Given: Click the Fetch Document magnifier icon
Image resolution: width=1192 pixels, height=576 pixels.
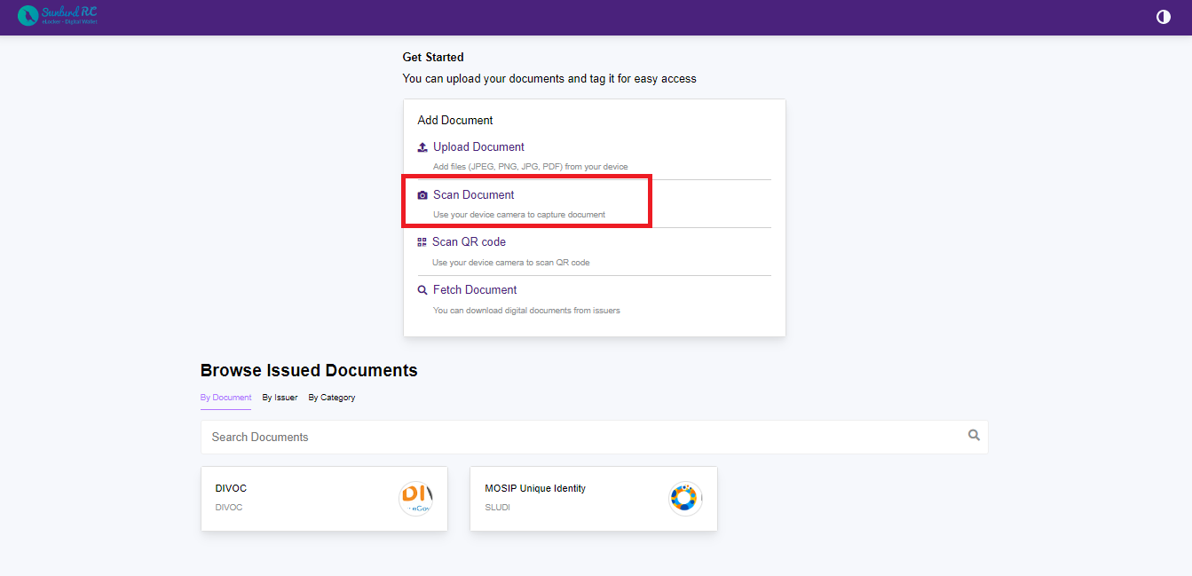Looking at the screenshot, I should coord(422,290).
